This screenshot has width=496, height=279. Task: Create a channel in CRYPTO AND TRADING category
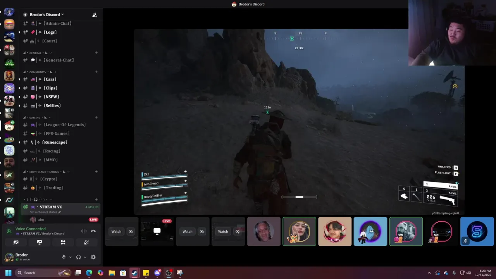[96, 172]
